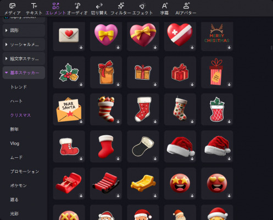Download the black stocking sticker
Screen dimensions: 273x220
pyautogui.click(x=155, y=158)
